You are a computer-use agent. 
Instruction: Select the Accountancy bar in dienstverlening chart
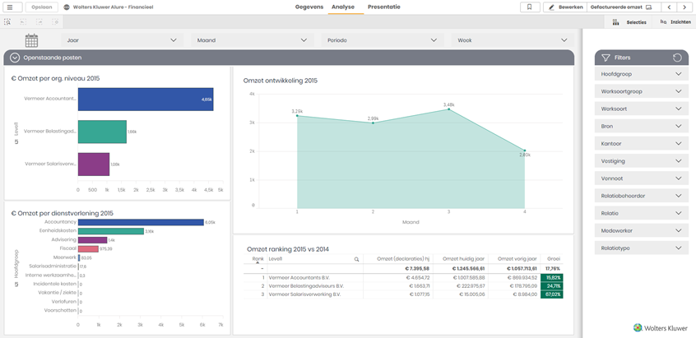pos(141,222)
